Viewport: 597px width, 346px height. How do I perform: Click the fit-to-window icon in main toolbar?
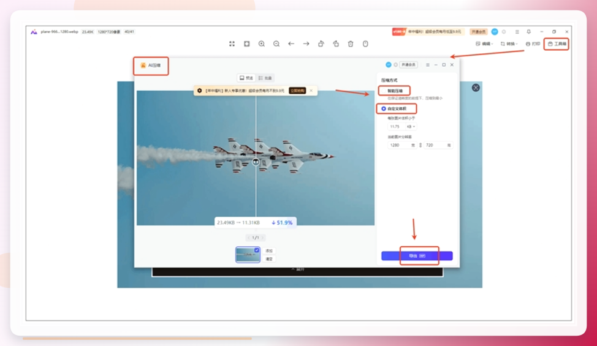[x=247, y=43]
